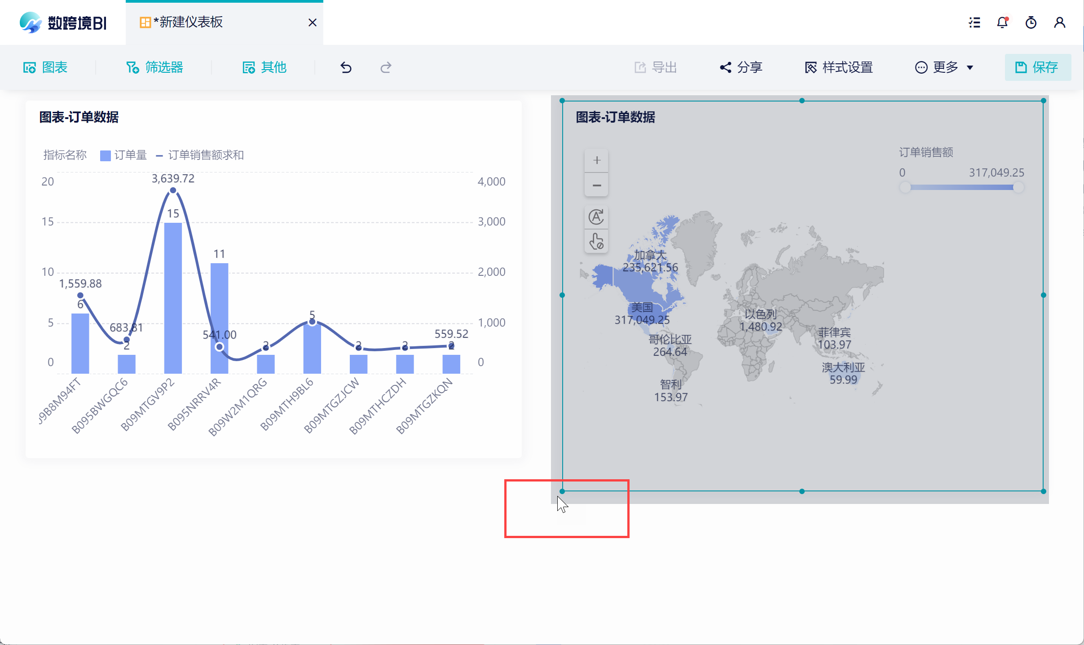Open the 筛选器 filter menu

[x=154, y=67]
